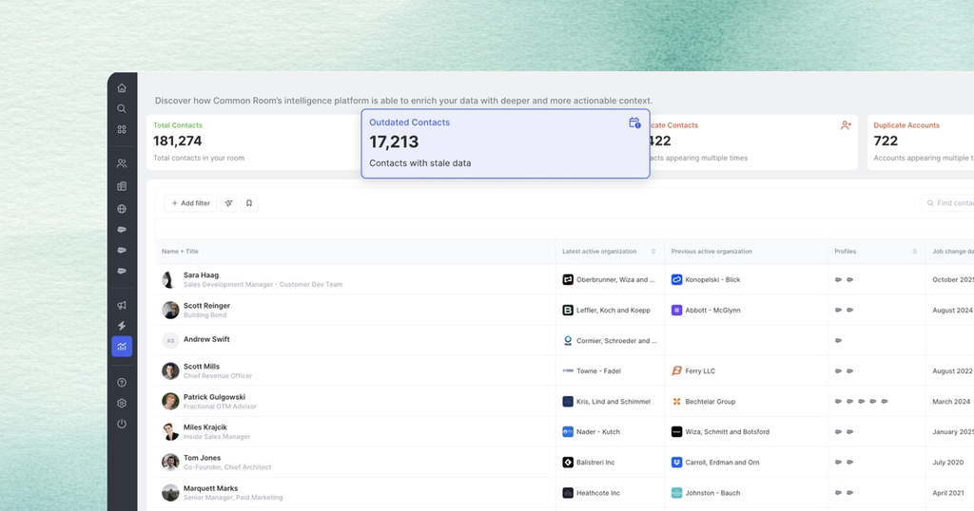
Task: Open Marquett Marks contact name
Action: coord(210,488)
